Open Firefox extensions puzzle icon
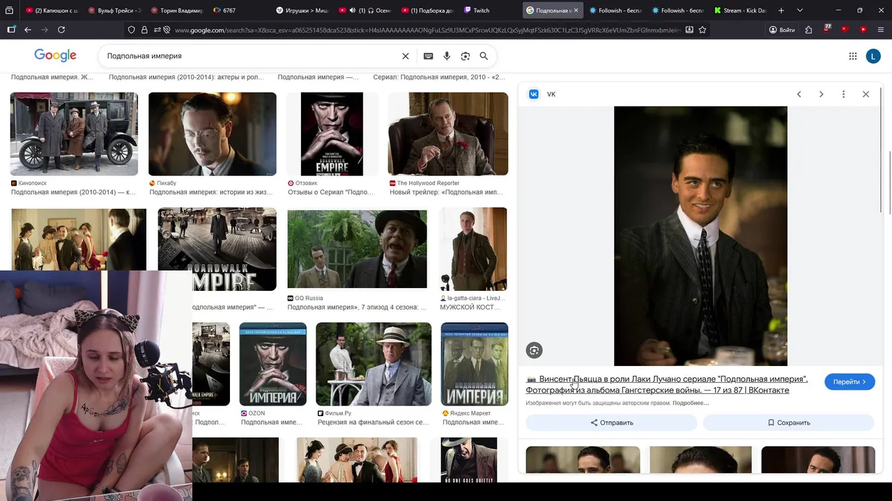This screenshot has width=892, height=501. point(808,30)
